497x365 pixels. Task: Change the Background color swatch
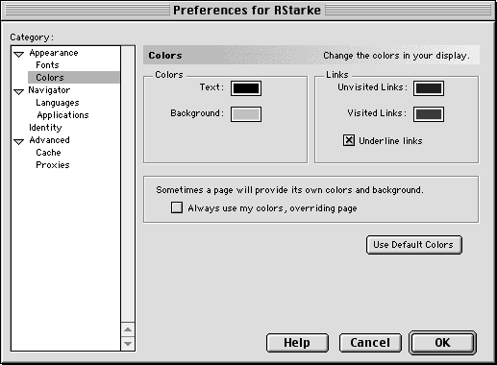[246, 114]
